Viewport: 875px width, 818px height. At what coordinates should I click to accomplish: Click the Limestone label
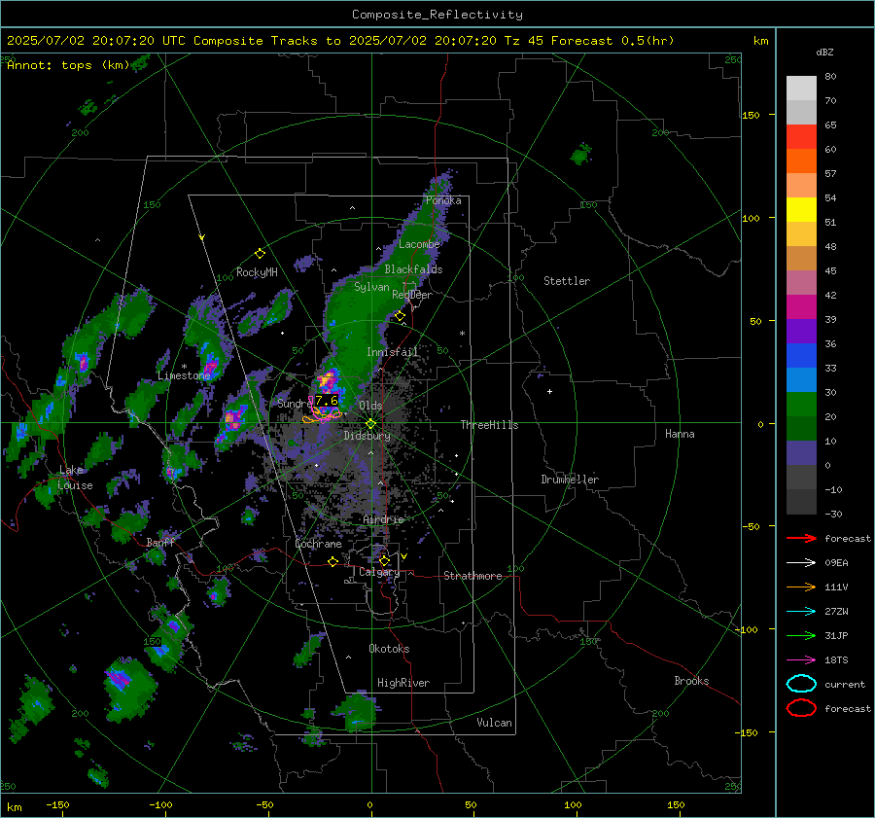click(x=184, y=375)
